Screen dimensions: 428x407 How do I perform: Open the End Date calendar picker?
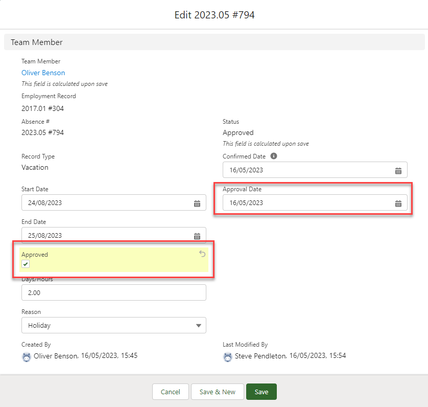tap(197, 236)
